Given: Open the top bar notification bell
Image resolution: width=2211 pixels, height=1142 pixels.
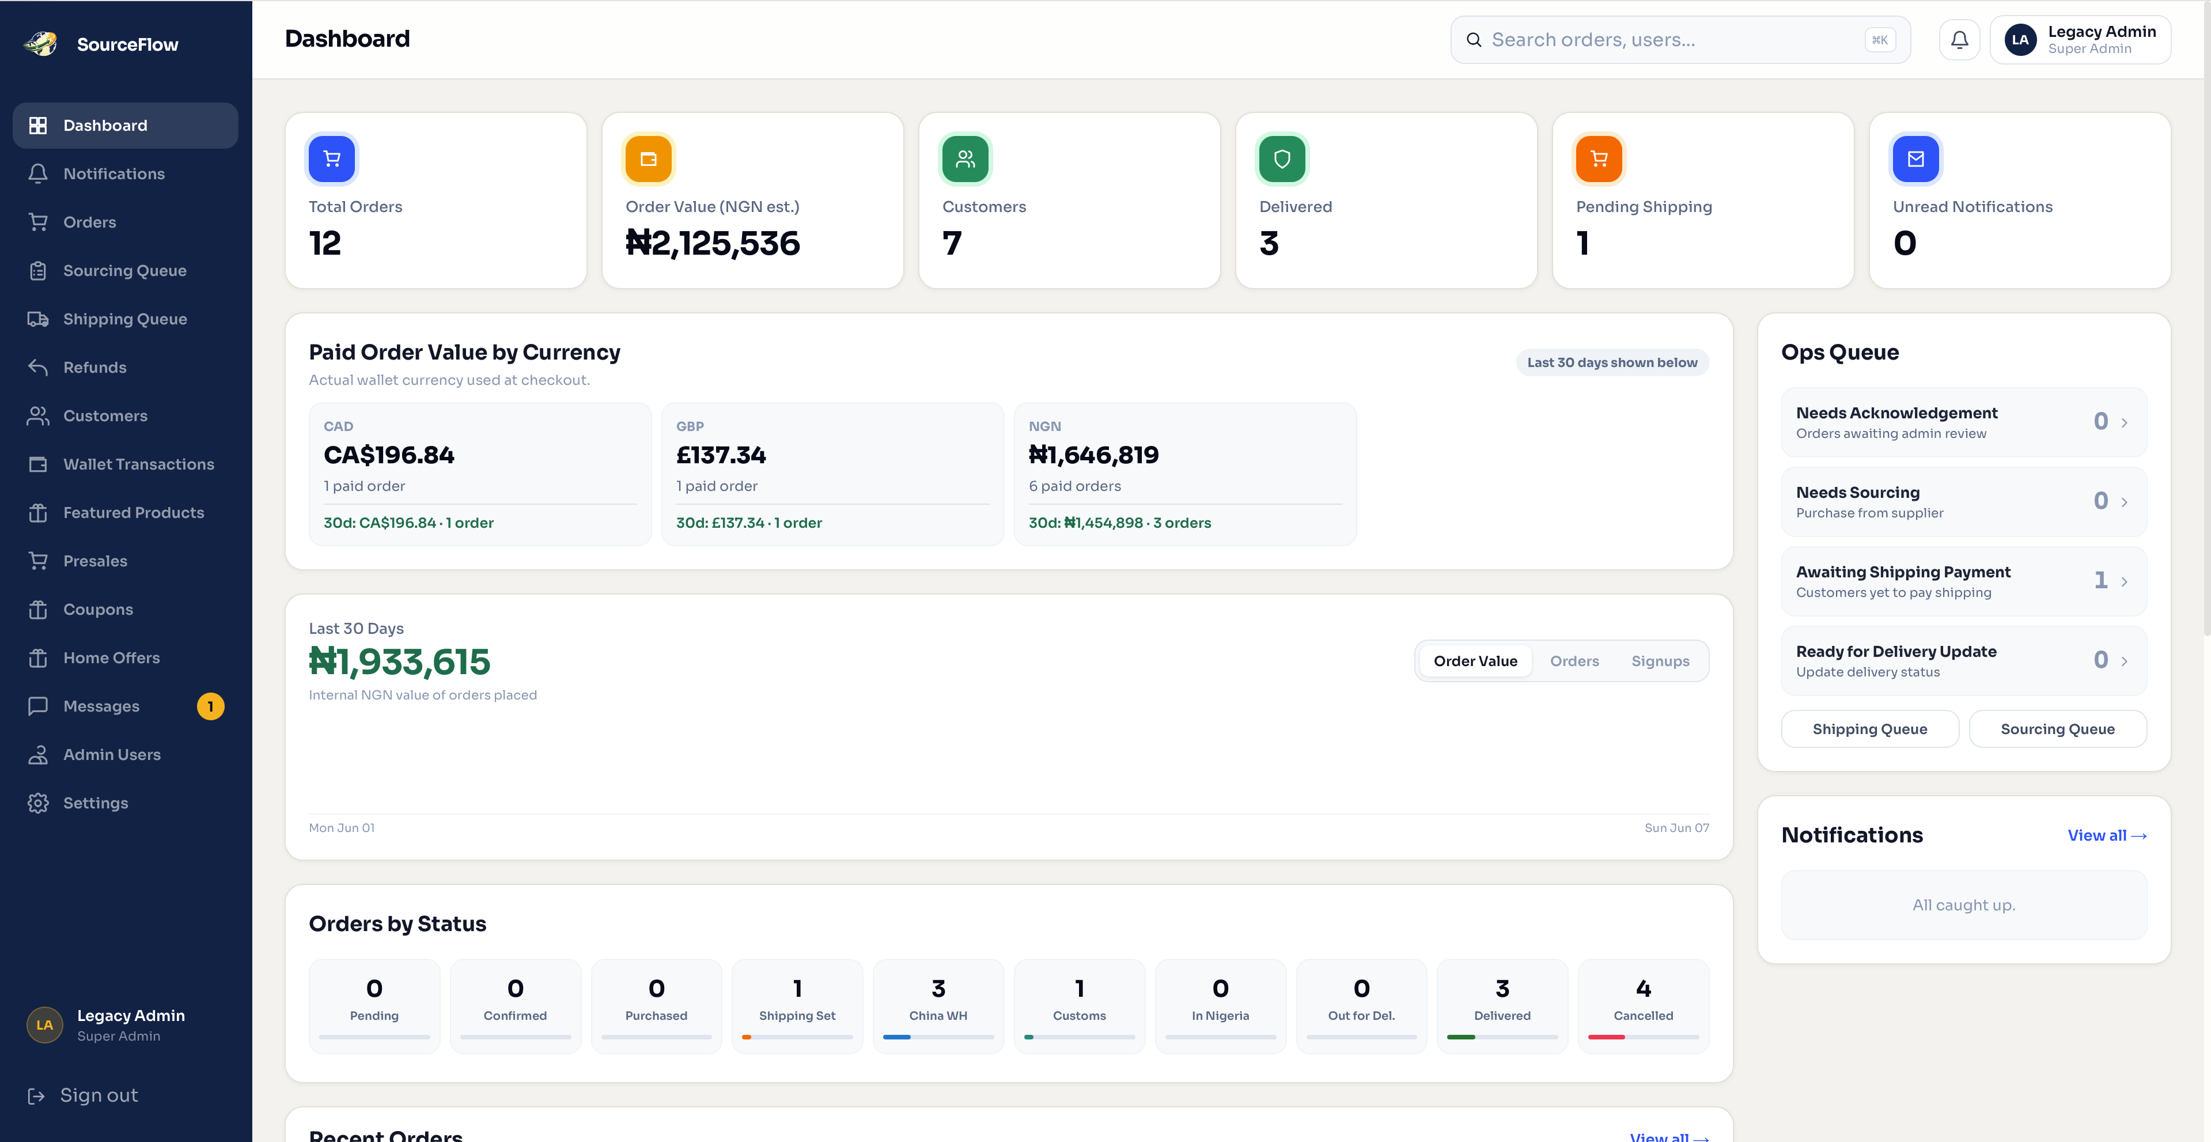Looking at the screenshot, I should pos(1959,40).
